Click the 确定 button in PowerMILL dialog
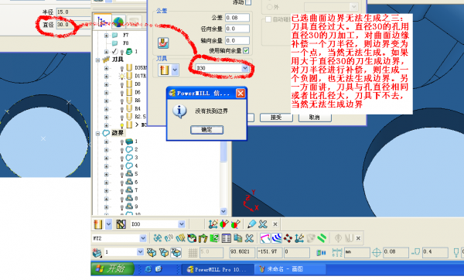Screen dimensions: 464x280 coord(206,130)
